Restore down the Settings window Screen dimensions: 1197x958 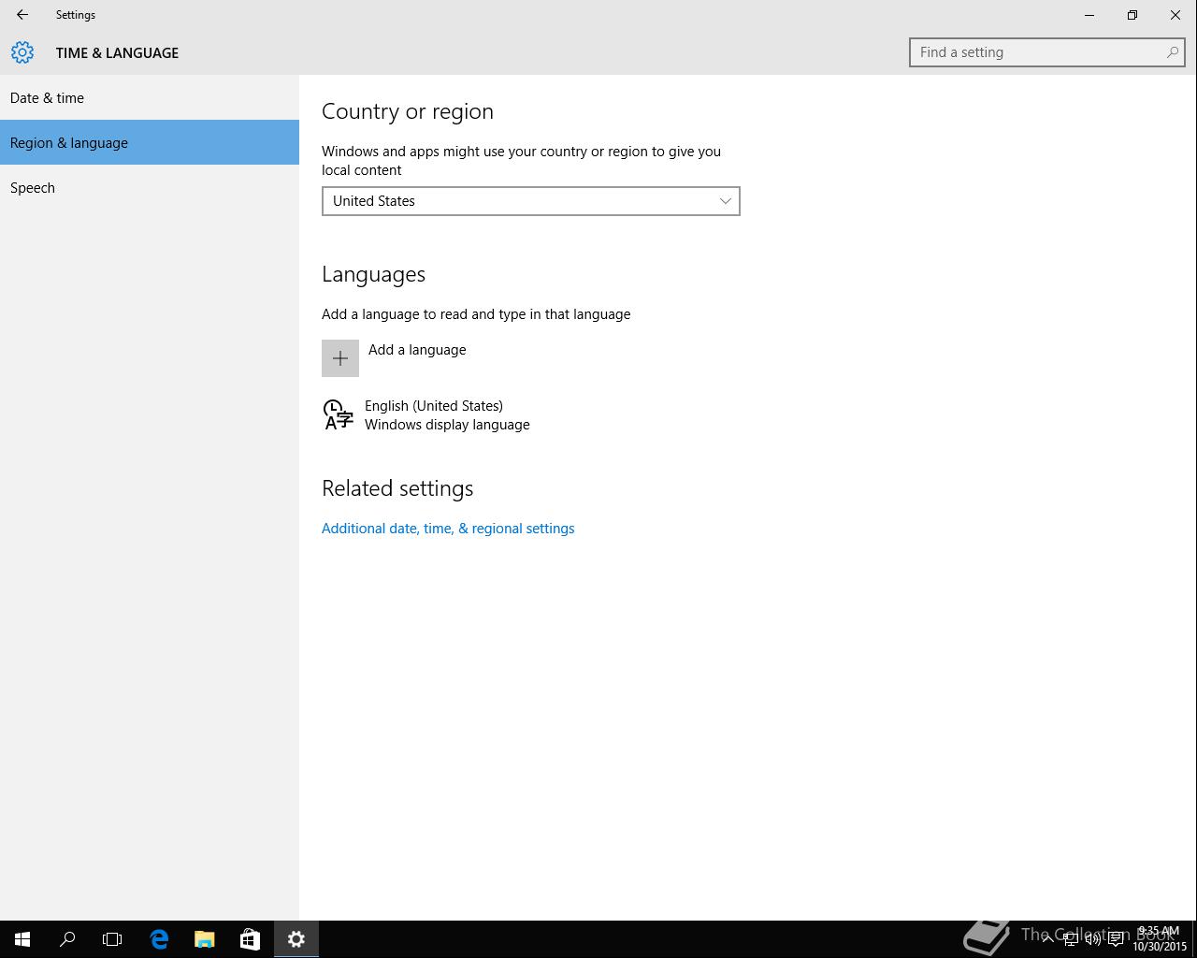pos(1132,15)
